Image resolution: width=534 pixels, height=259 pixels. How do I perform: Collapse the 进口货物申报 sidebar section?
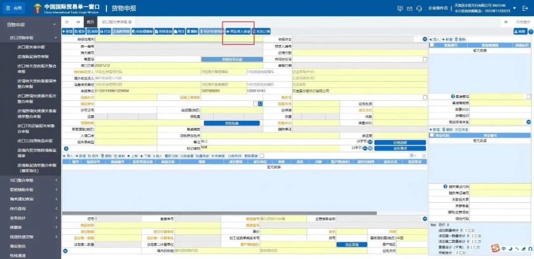[56, 38]
